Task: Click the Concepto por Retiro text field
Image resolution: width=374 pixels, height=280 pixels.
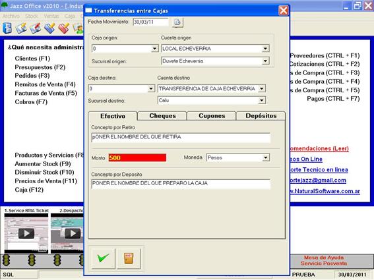Action: click(x=181, y=137)
